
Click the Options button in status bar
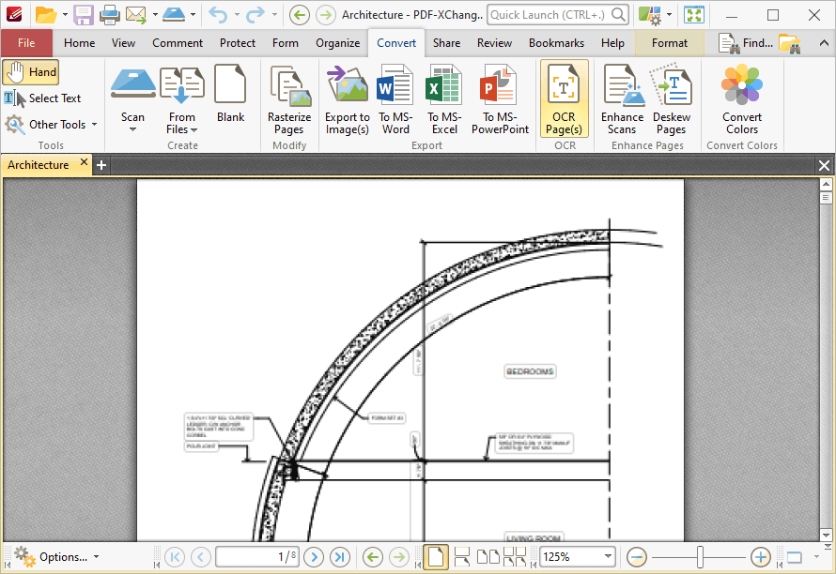pyautogui.click(x=55, y=557)
